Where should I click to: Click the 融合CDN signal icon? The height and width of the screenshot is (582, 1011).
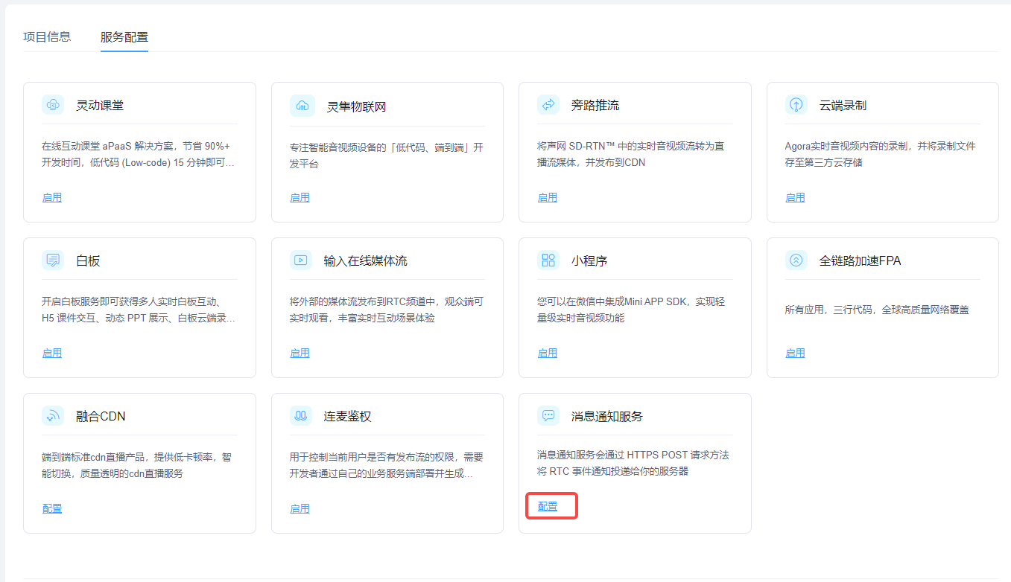pyautogui.click(x=53, y=416)
